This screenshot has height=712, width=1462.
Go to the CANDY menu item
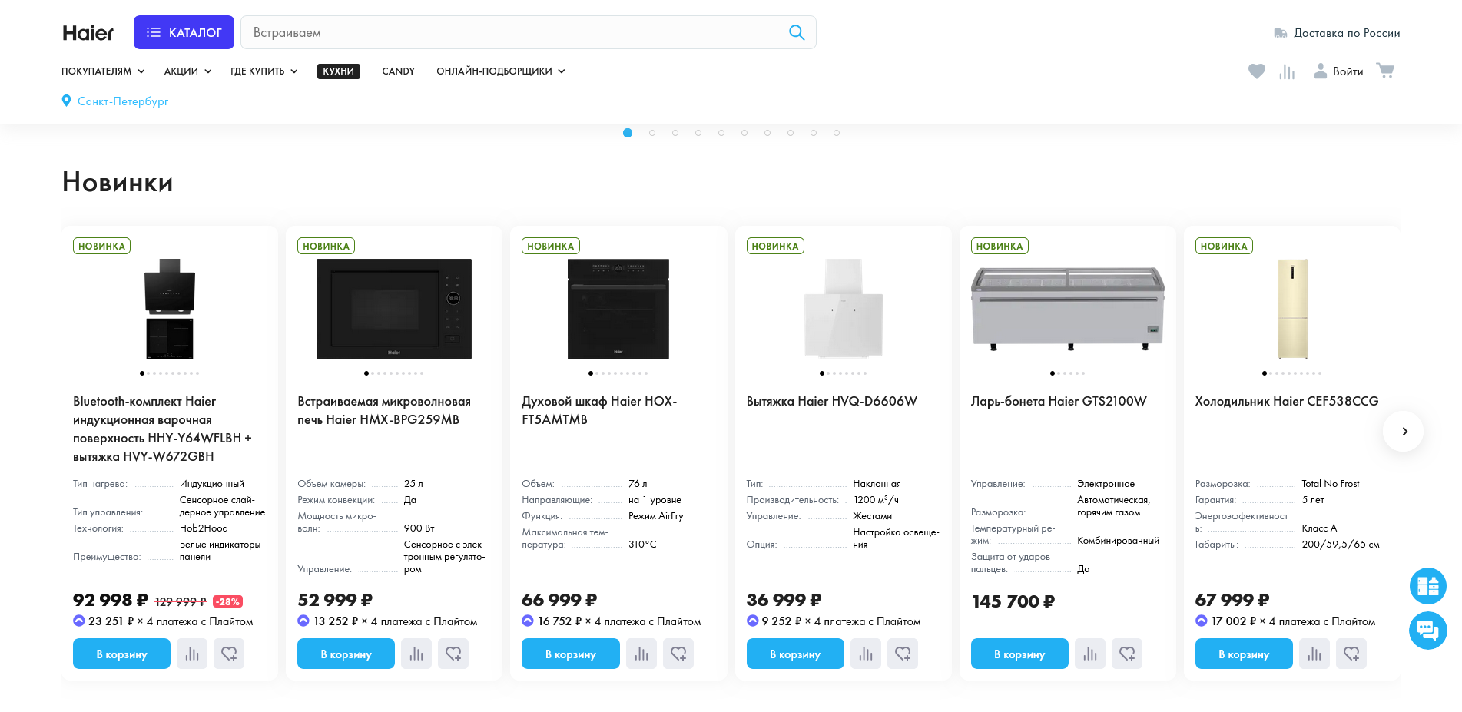pos(398,71)
